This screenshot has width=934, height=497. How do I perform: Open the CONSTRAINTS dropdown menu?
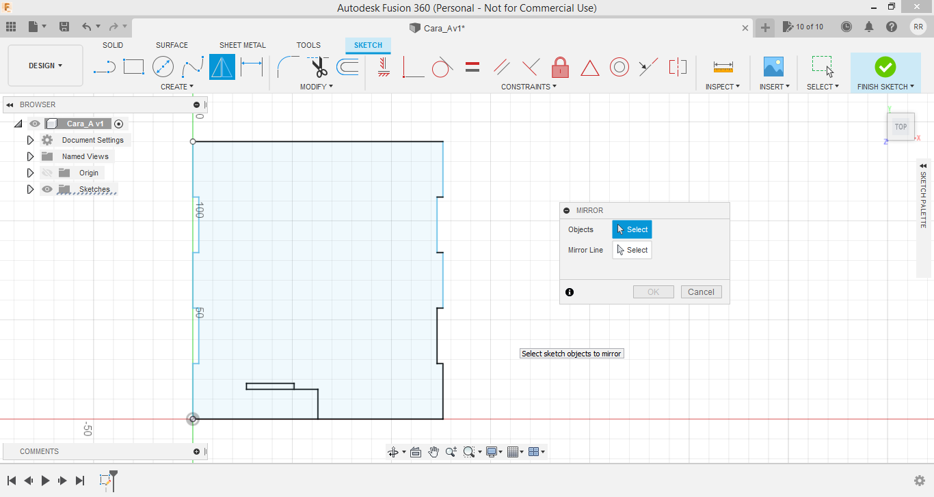[x=529, y=87]
